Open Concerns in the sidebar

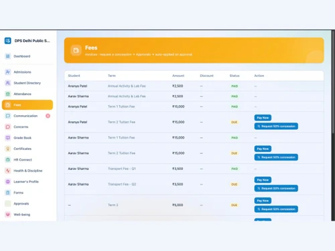point(27,127)
